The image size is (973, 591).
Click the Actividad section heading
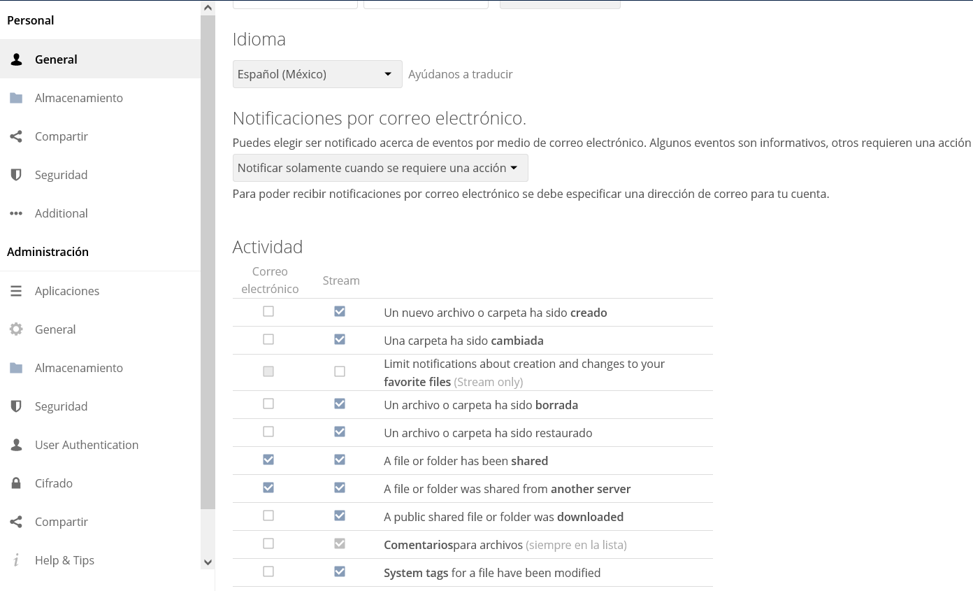(268, 247)
